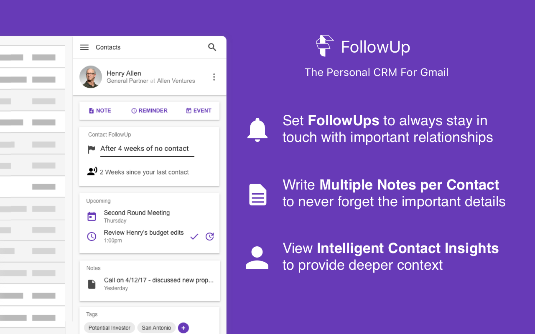Select the San Antonio tag
This screenshot has width=535, height=334.
pos(156,328)
